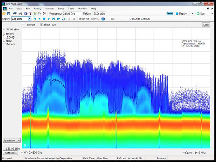Step back to previous replay record
Image resolution: width=216 pixels, height=162 pixels.
click(40, 19)
